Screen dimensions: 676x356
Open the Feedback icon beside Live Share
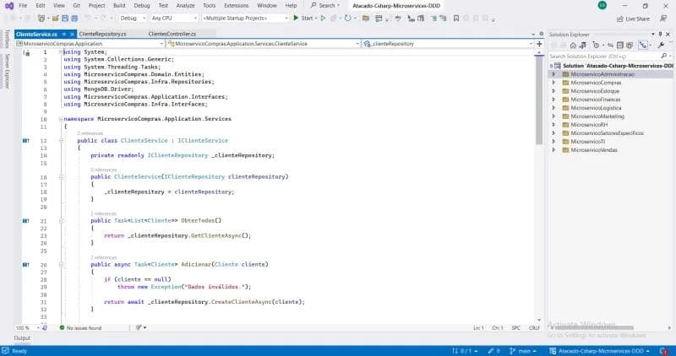(663, 19)
